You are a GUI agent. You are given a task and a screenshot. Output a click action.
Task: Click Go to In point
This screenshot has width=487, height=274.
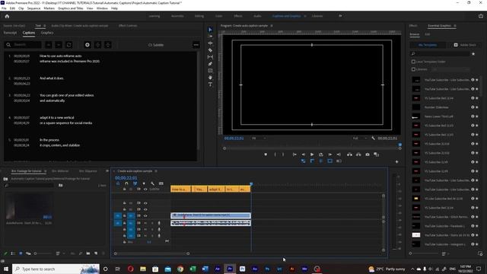pyautogui.click(x=294, y=155)
